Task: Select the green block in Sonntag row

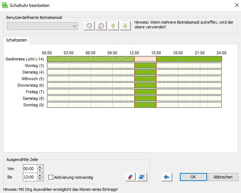Action: coord(145,105)
